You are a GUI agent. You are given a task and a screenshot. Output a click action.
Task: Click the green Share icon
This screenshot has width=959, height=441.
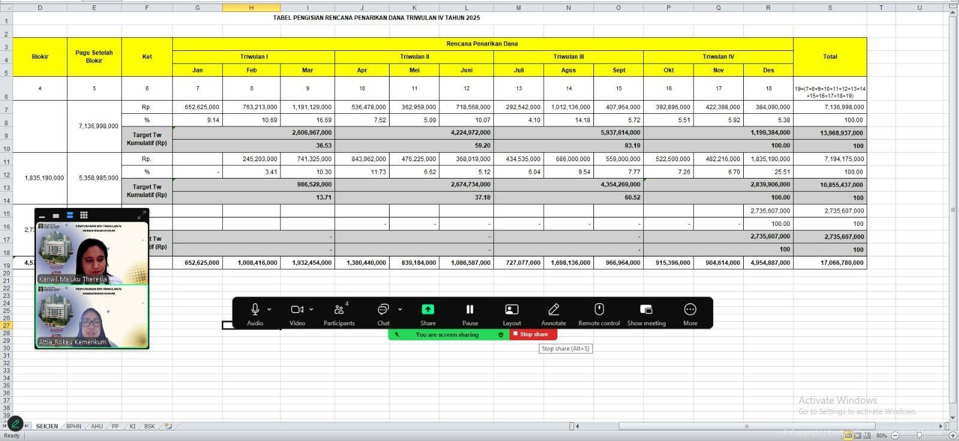click(x=428, y=310)
